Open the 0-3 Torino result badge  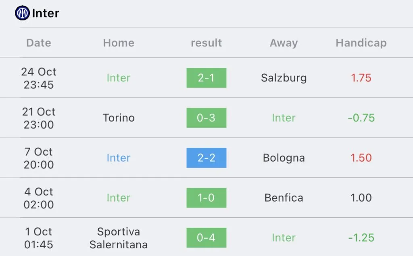click(x=206, y=118)
